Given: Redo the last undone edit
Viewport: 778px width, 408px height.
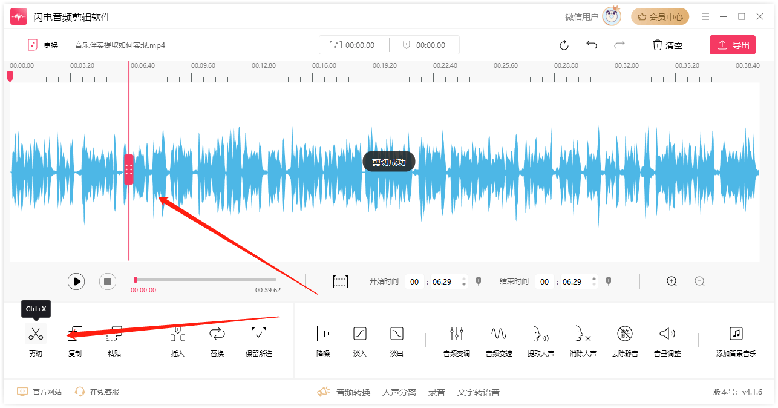Looking at the screenshot, I should (619, 45).
